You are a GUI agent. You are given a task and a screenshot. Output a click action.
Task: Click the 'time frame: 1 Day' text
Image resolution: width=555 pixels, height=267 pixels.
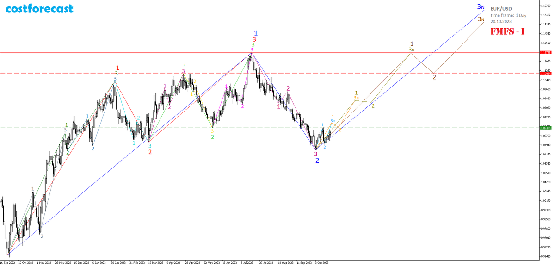point(508,15)
